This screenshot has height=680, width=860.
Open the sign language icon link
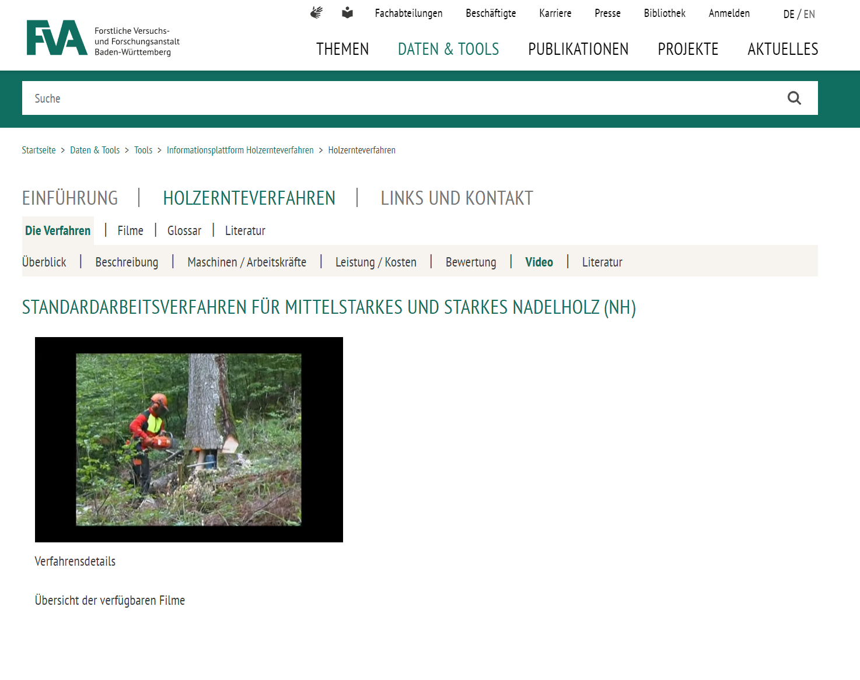(x=316, y=13)
